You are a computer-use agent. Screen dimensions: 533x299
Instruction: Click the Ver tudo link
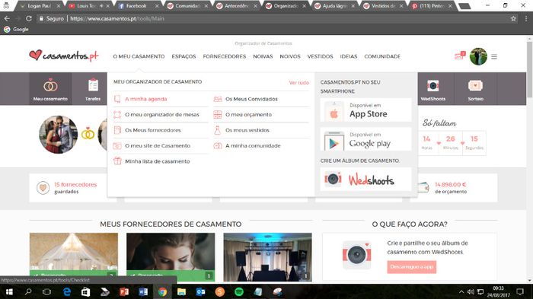298,83
